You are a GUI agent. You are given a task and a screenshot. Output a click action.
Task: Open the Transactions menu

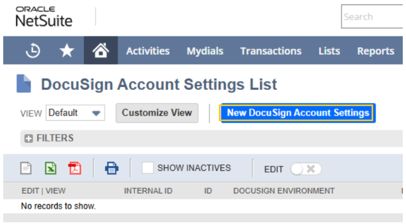tap(270, 51)
